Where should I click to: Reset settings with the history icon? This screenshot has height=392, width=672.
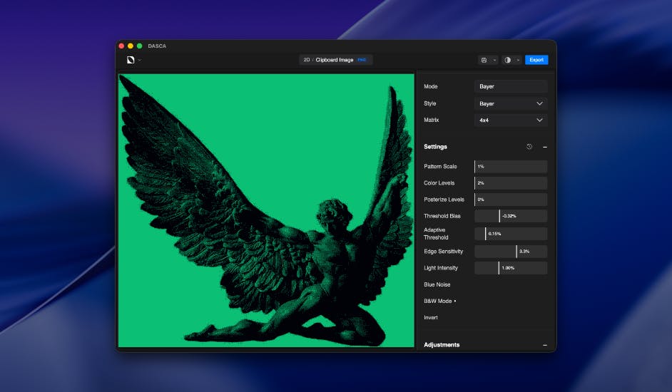(529, 147)
